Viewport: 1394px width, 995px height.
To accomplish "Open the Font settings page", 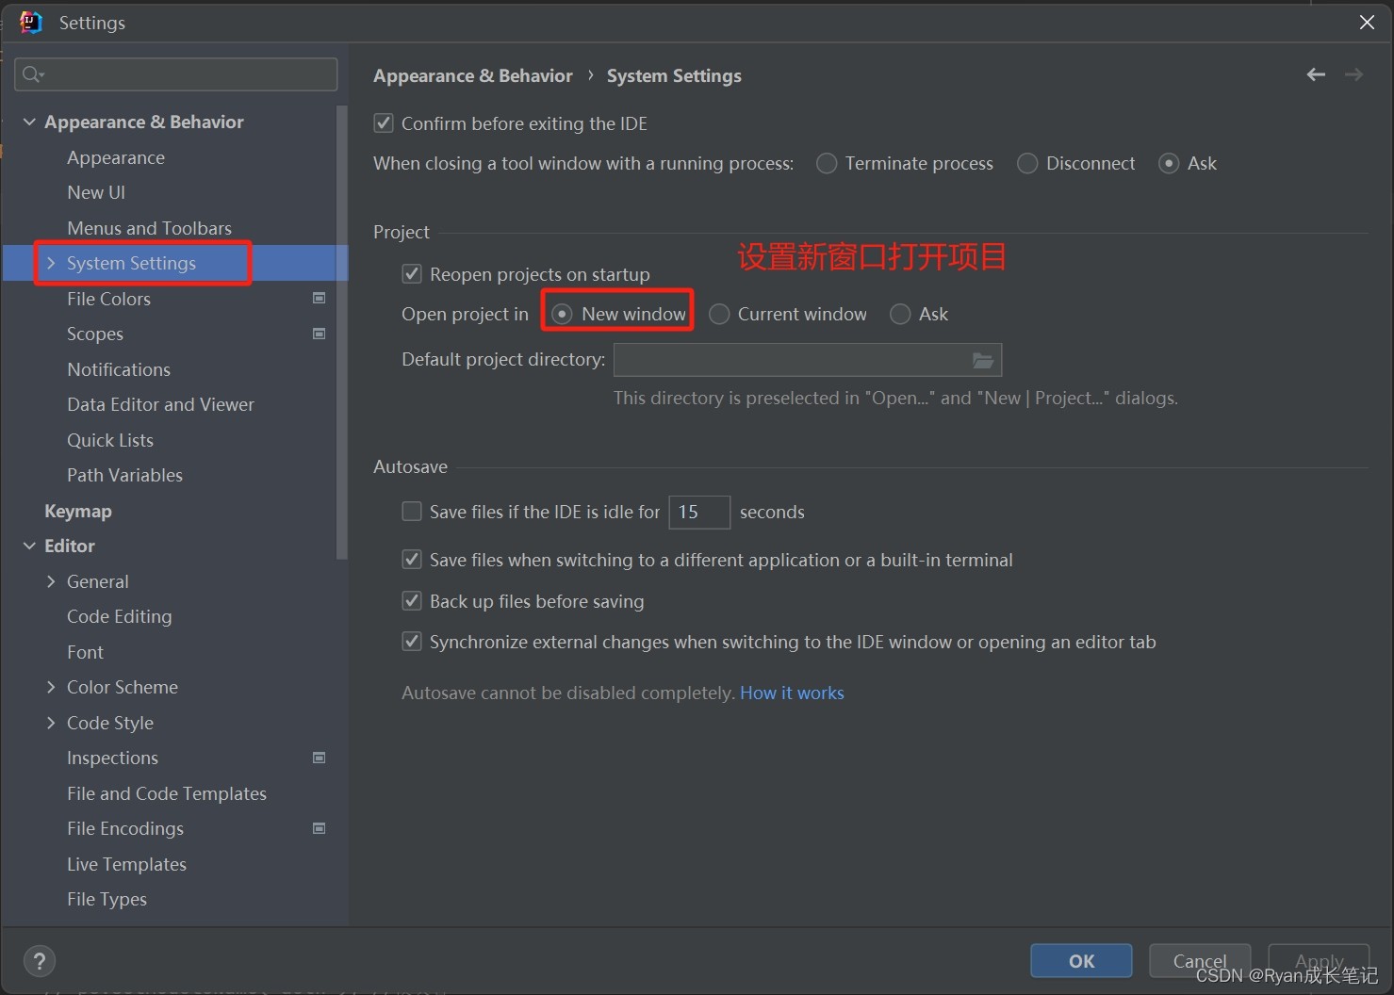I will click(x=85, y=652).
